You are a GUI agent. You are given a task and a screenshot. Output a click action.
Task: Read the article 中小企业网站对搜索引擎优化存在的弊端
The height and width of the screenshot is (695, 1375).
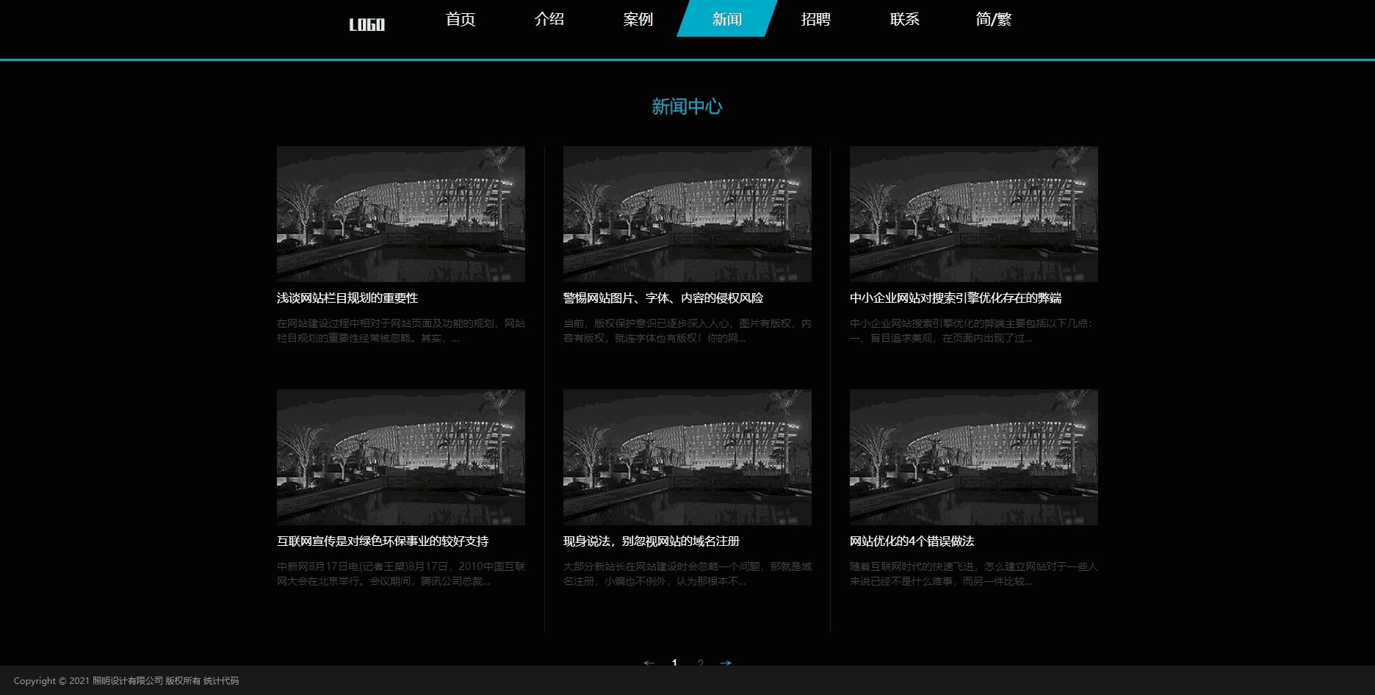coord(955,298)
